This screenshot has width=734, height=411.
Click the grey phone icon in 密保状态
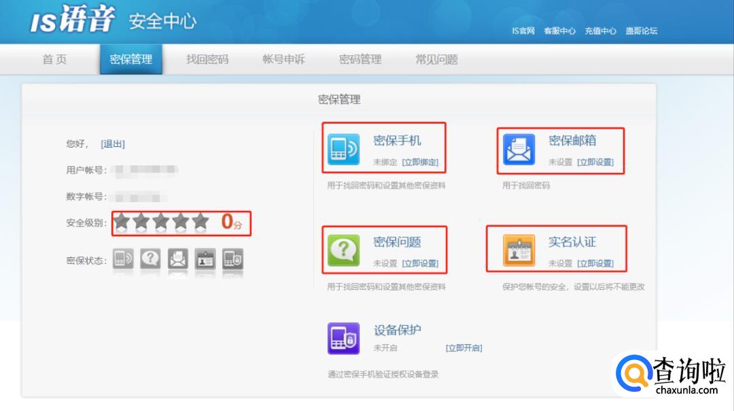(x=123, y=259)
